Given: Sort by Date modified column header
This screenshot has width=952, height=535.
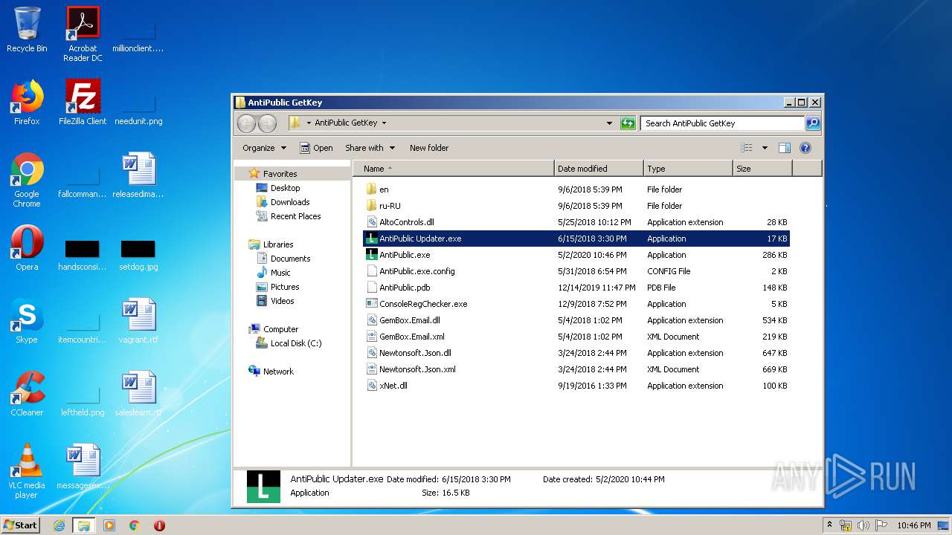Looking at the screenshot, I should [x=599, y=169].
